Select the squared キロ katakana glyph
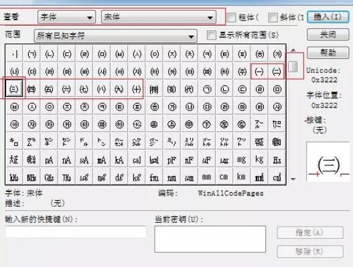The image size is (353, 267). (14, 142)
